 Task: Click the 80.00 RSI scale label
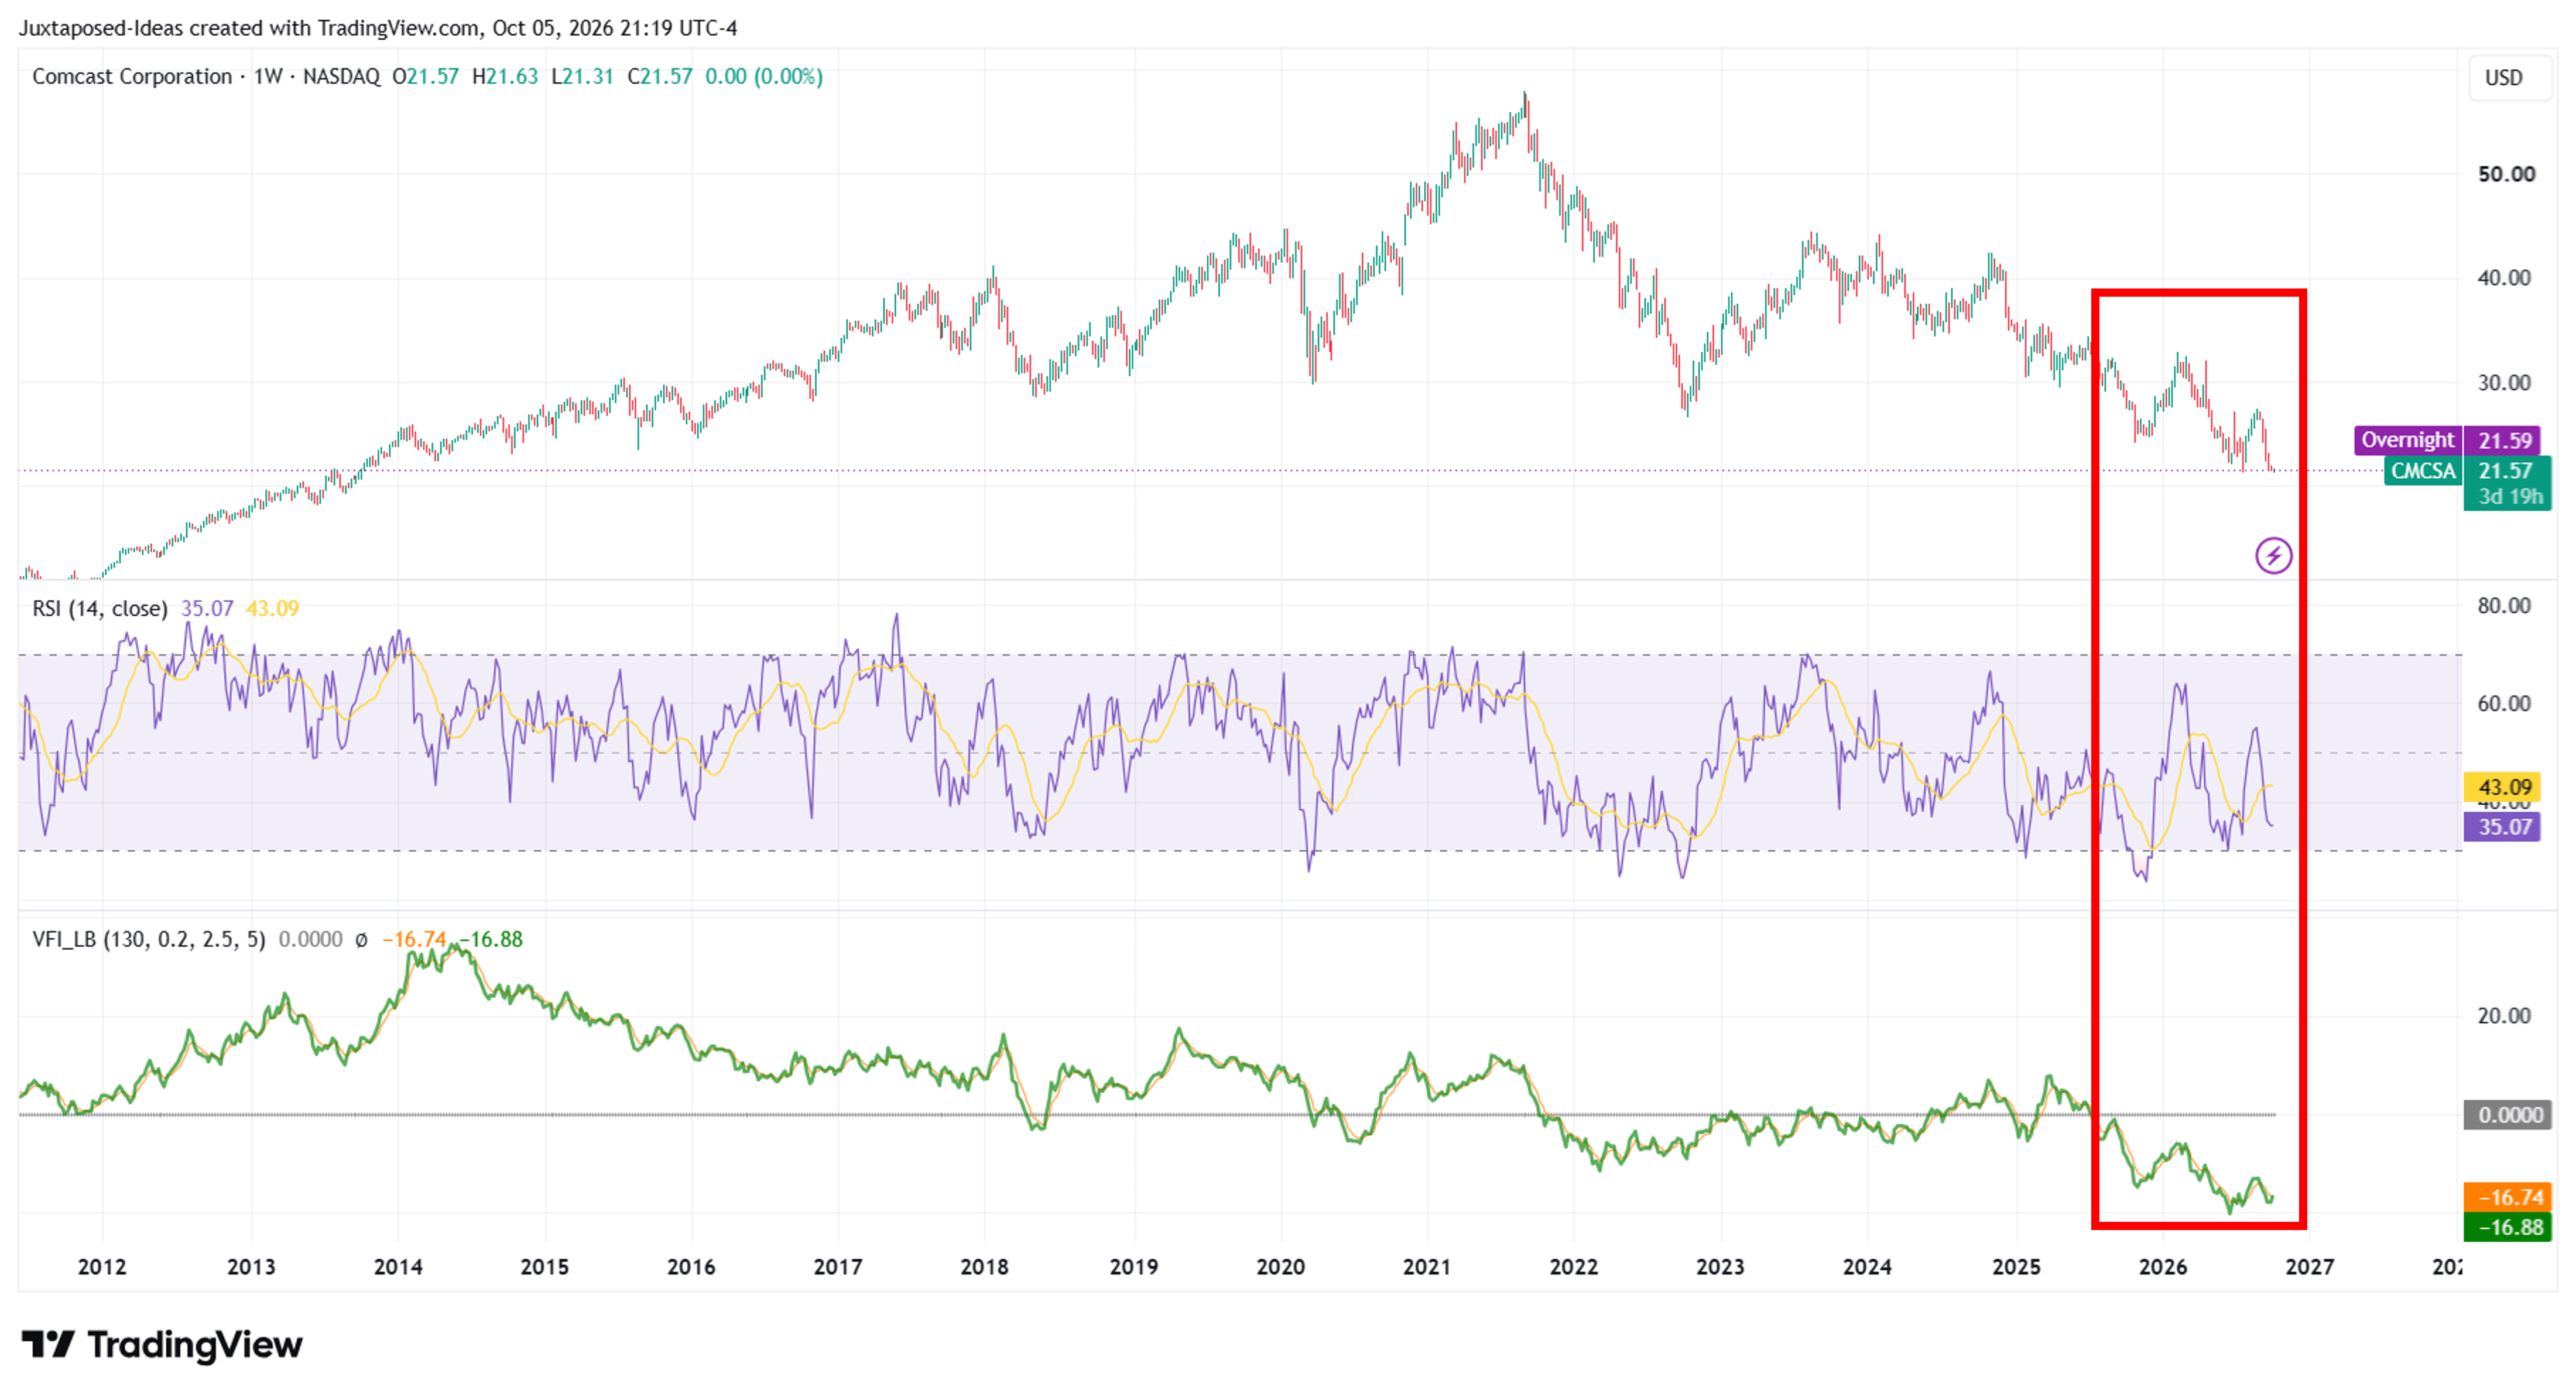coord(2504,606)
